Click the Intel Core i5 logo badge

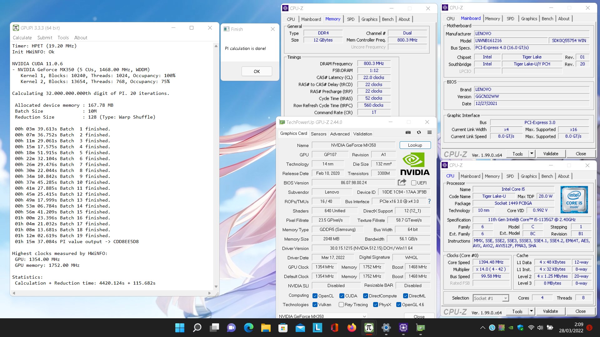(x=574, y=200)
